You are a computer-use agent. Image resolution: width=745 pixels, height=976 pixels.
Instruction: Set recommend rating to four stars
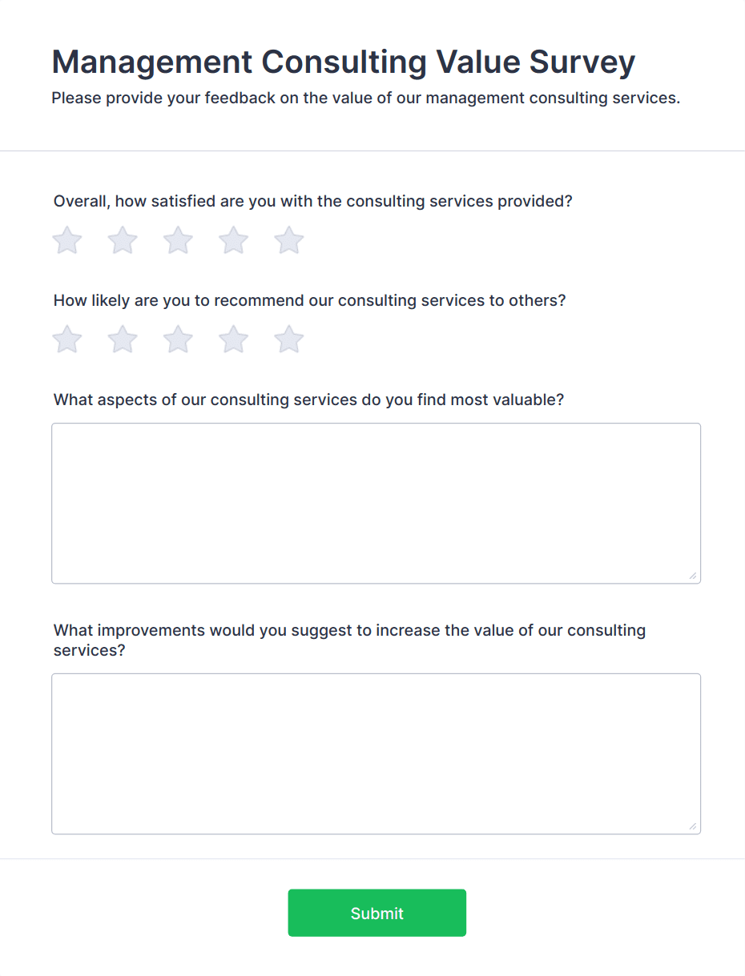pos(233,339)
